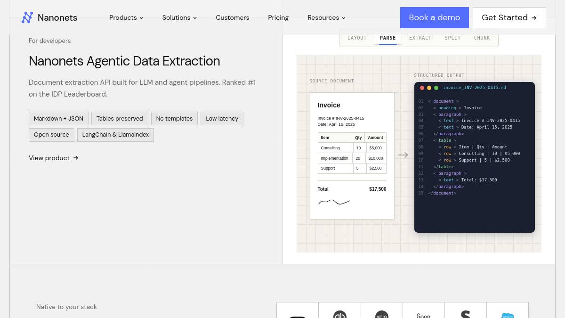Open the Salesforce cloud logo
Image resolution: width=565 pixels, height=318 pixels.
tap(508, 315)
